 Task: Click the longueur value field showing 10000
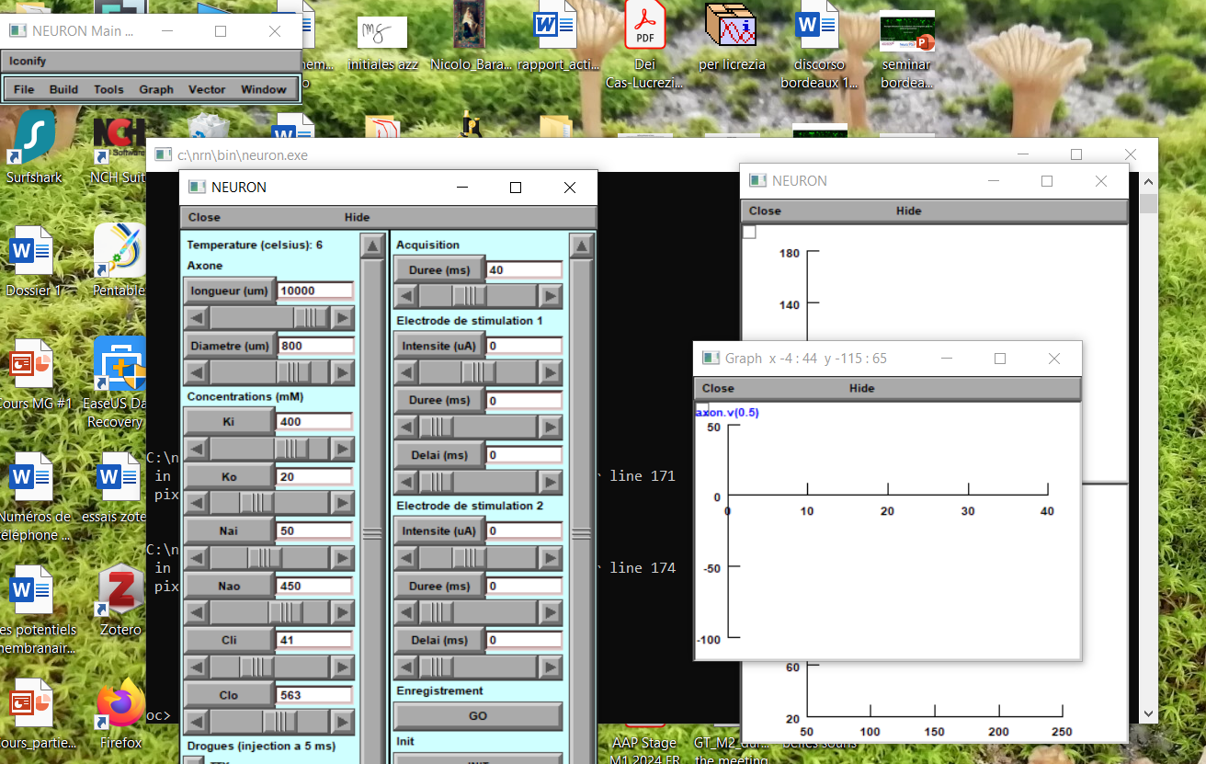[x=315, y=291]
